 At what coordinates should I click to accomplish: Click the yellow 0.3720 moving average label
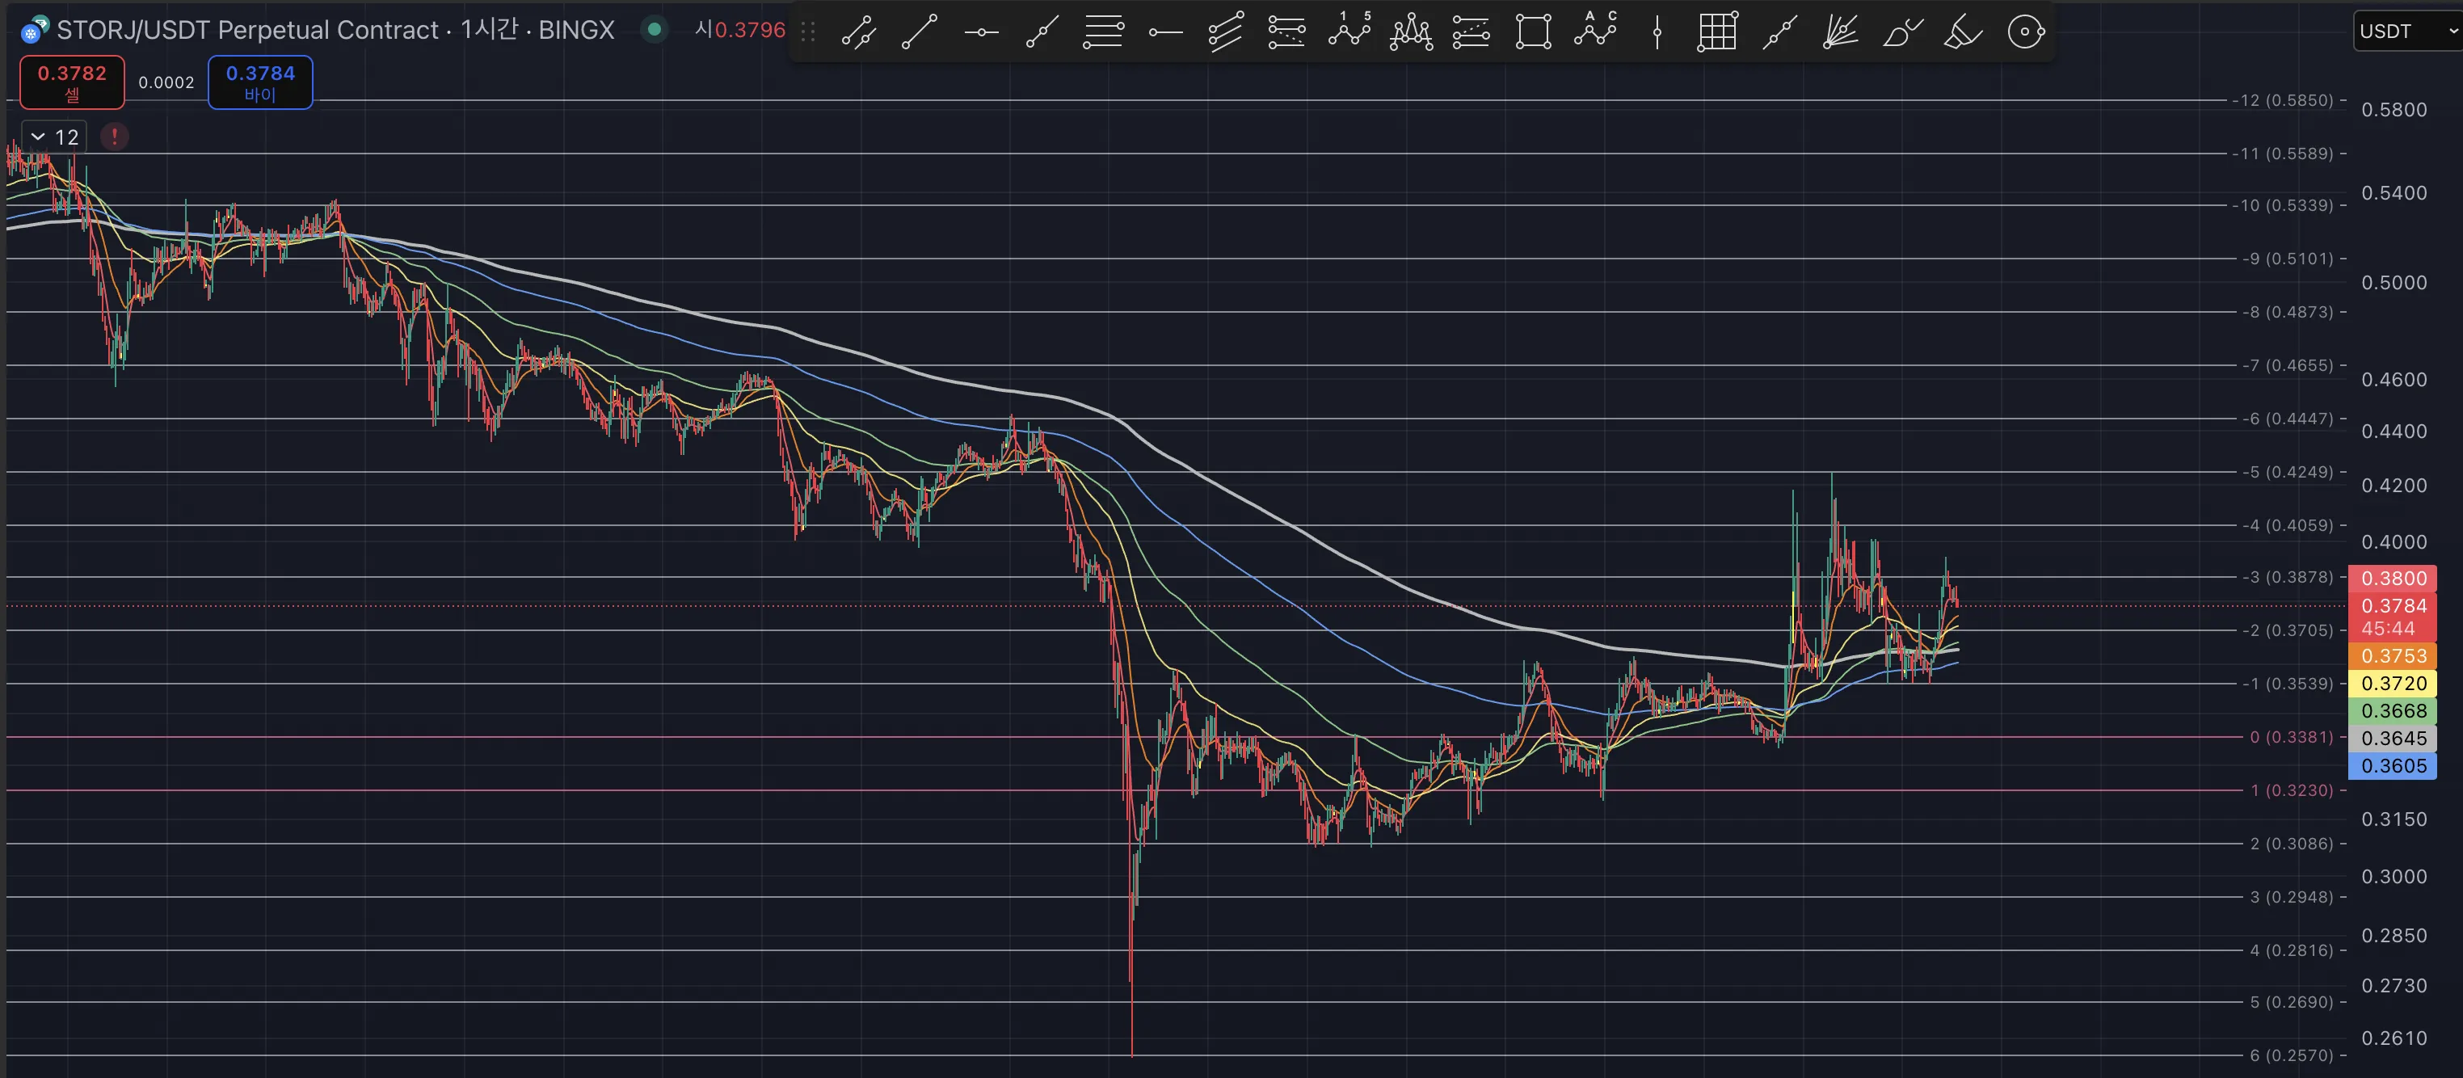2392,683
